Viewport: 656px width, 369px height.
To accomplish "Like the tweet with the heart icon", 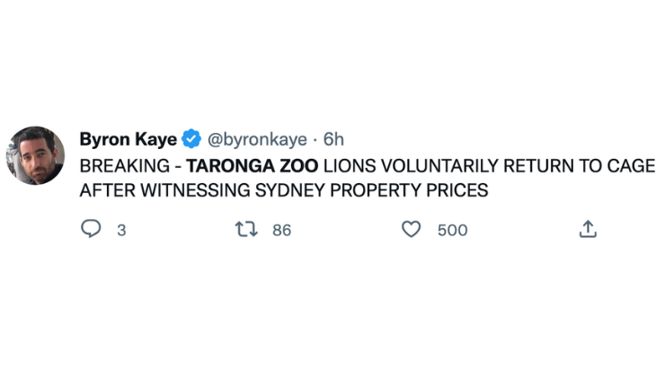I will tap(412, 230).
